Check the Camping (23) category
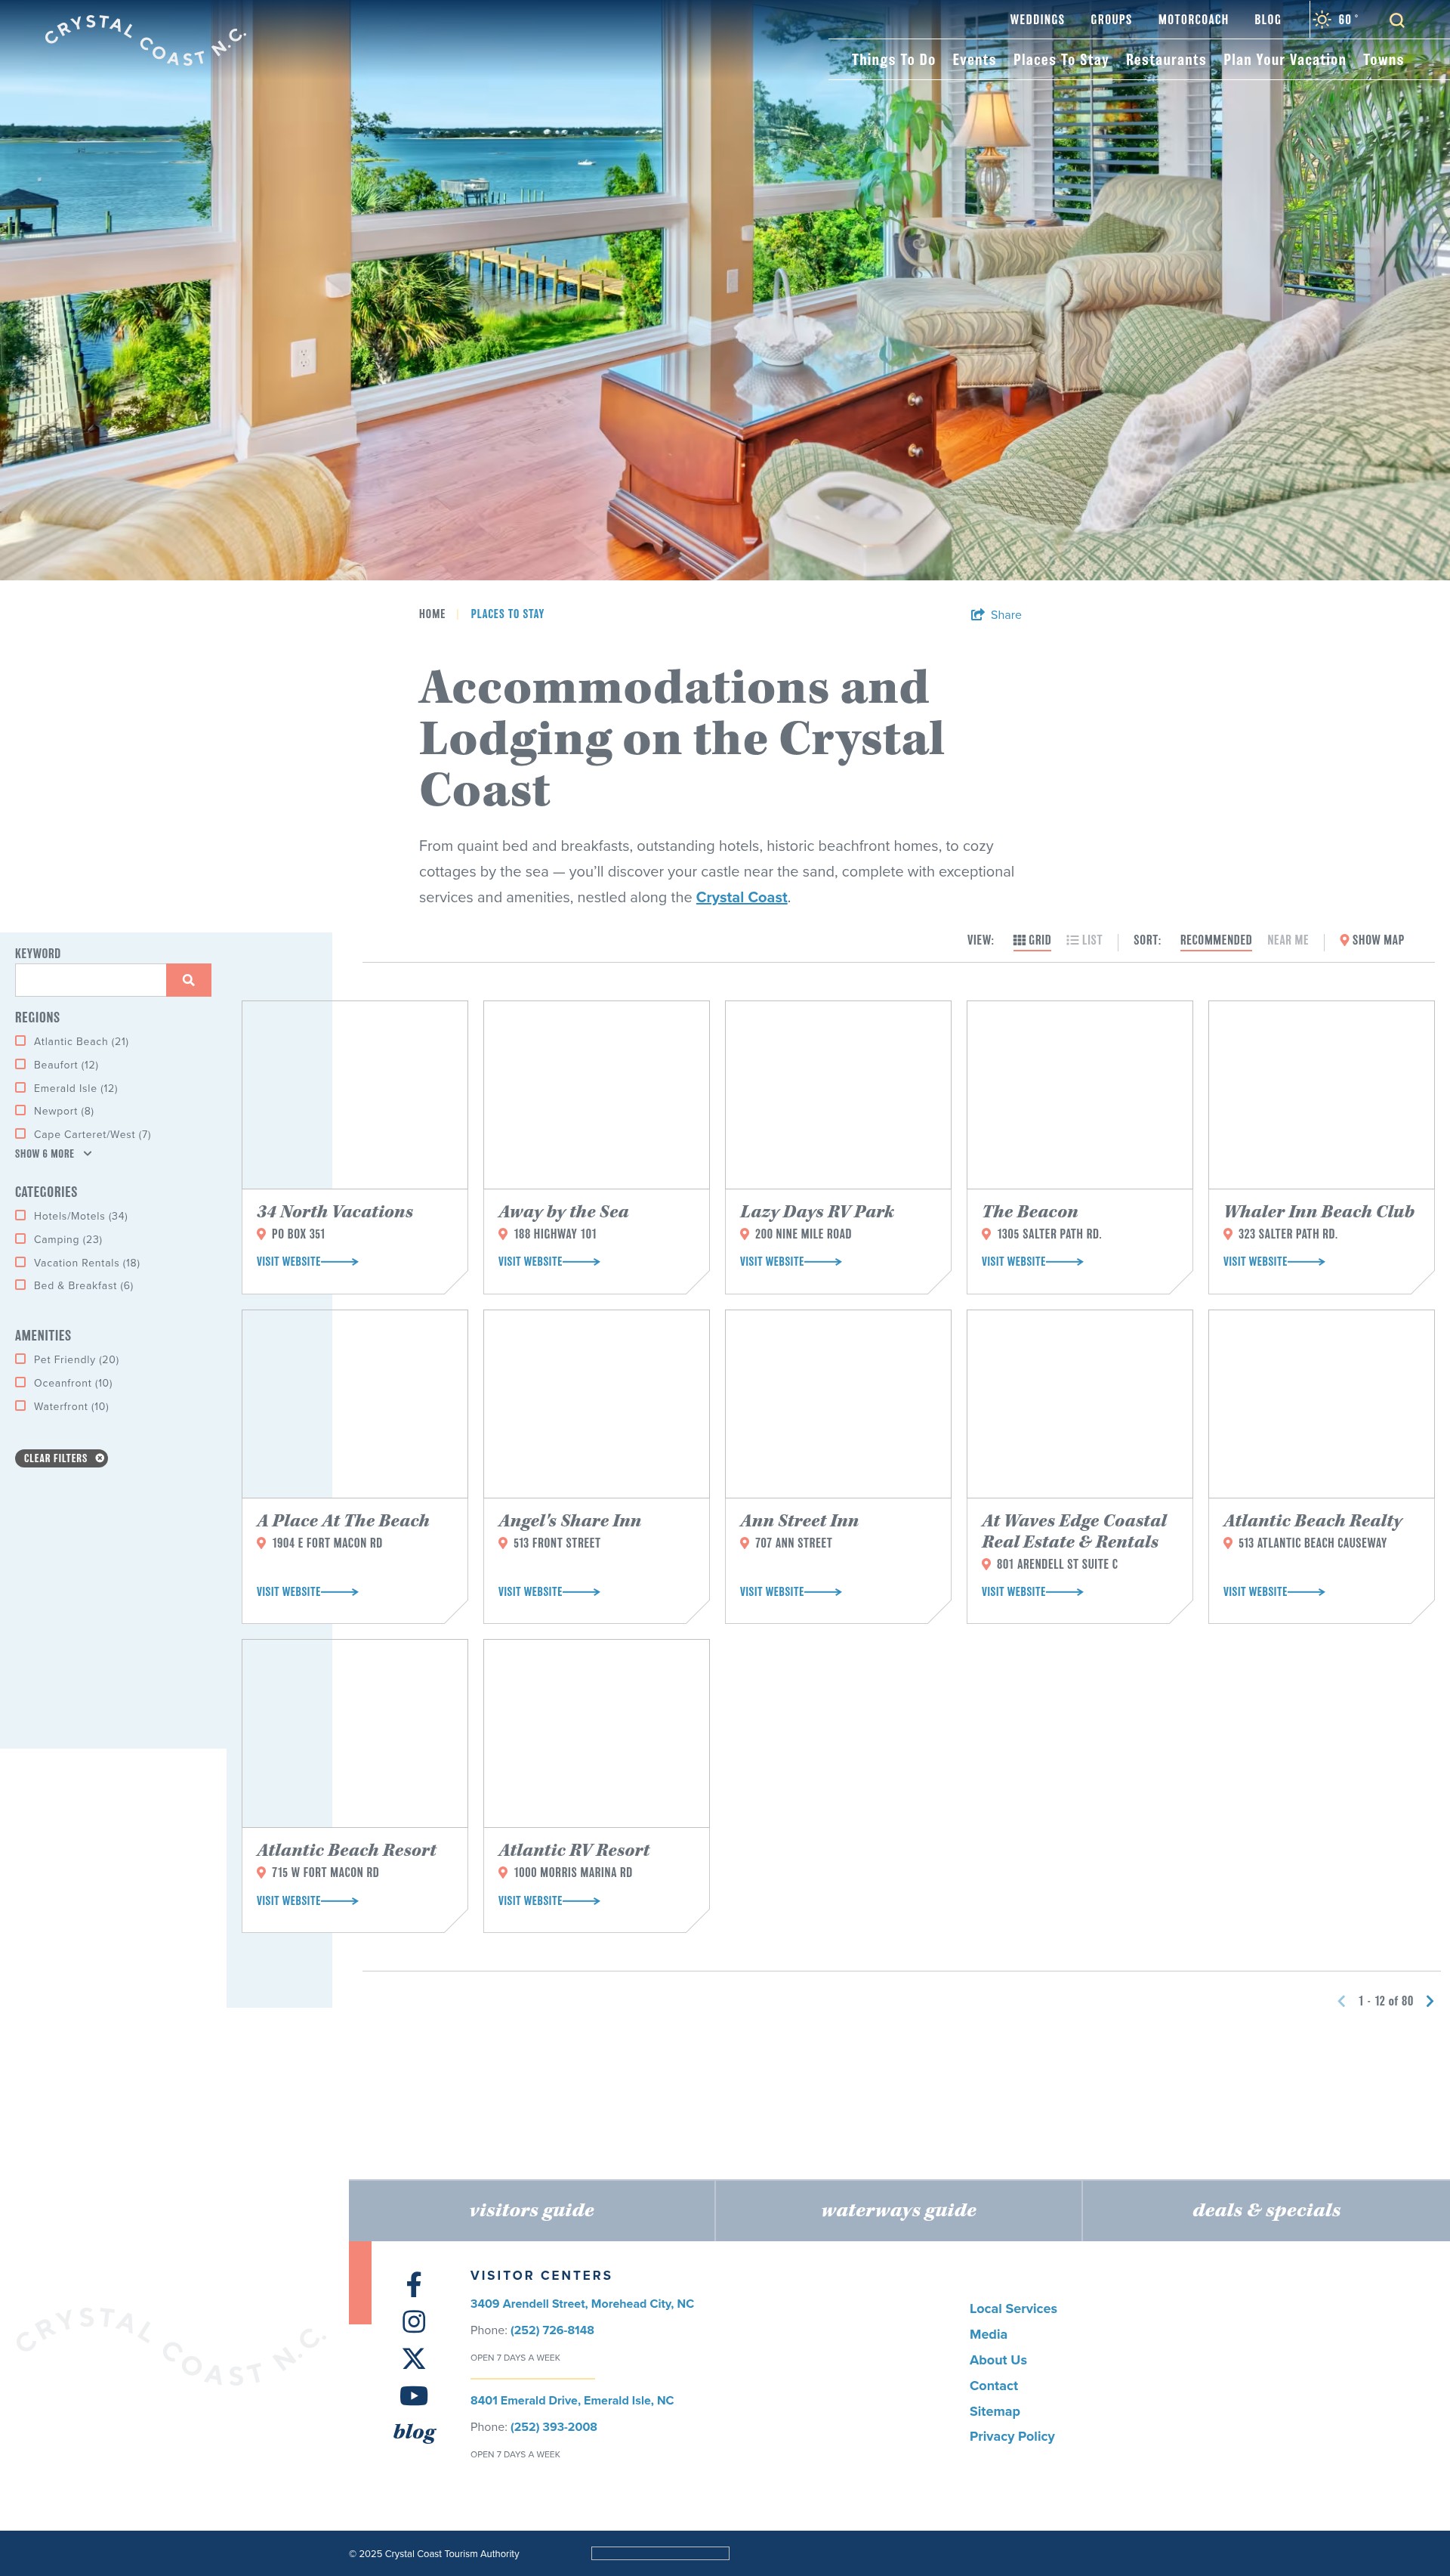Viewport: 1450px width, 2576px height. [20, 1238]
